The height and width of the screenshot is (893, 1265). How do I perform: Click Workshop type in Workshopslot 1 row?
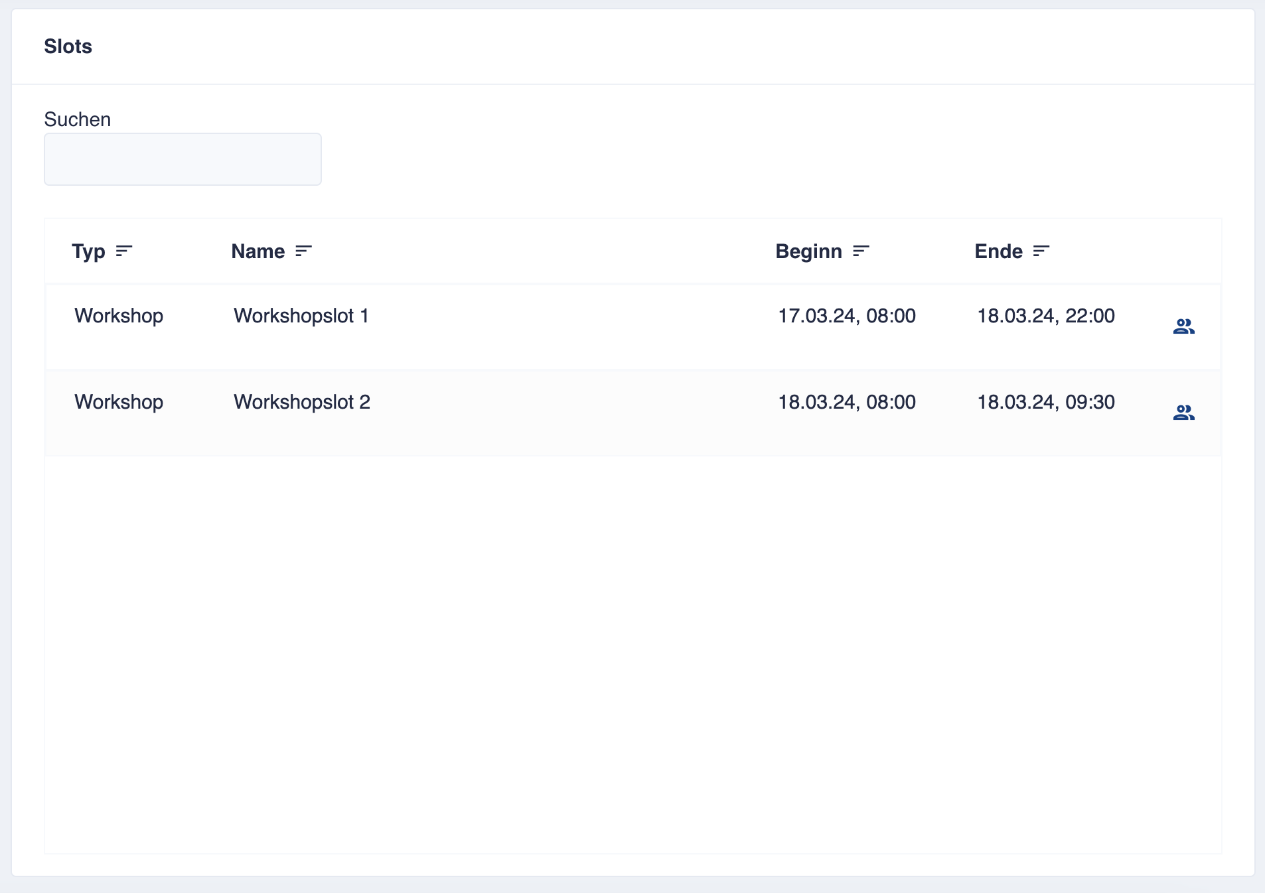119,316
